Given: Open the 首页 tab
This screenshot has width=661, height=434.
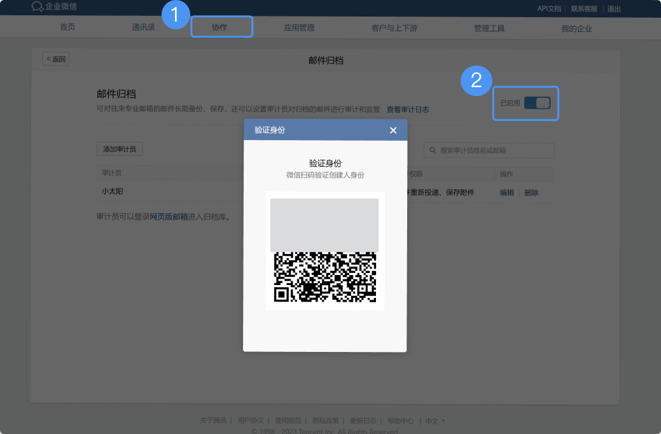Looking at the screenshot, I should pyautogui.click(x=67, y=27).
